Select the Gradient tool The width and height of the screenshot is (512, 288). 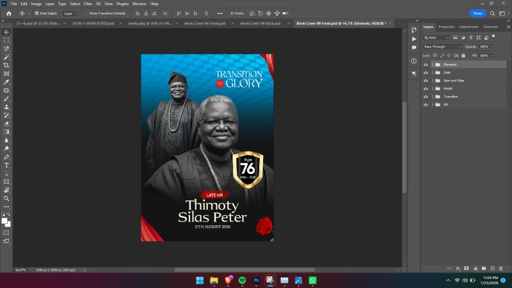[6, 132]
